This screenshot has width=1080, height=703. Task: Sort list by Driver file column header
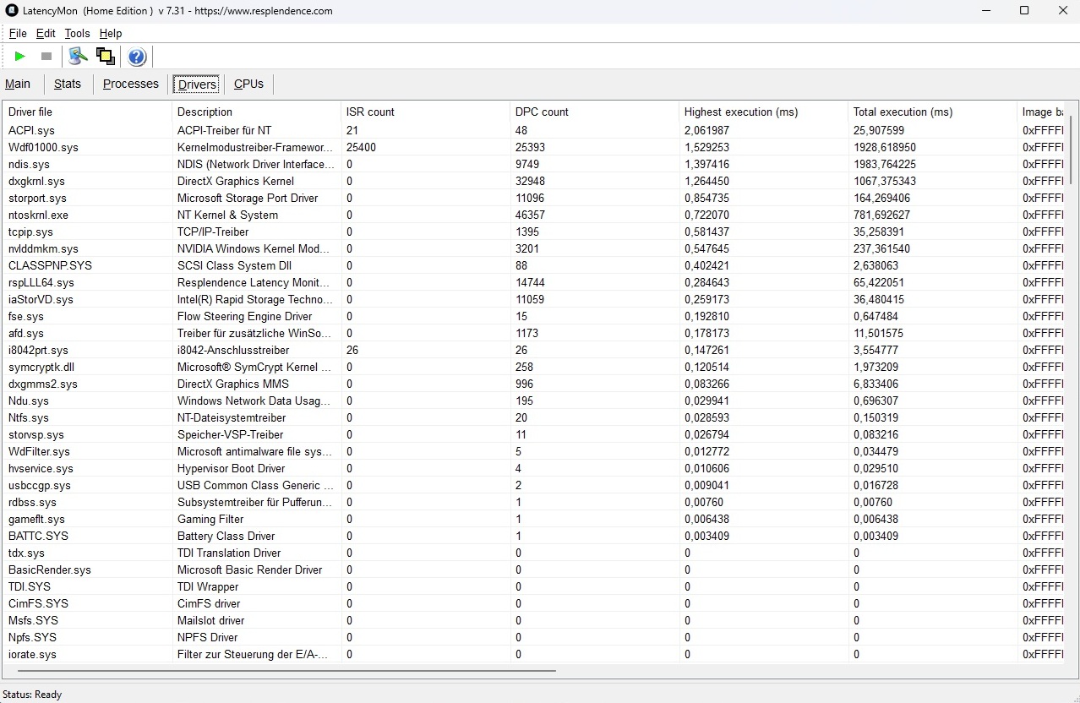pos(30,112)
